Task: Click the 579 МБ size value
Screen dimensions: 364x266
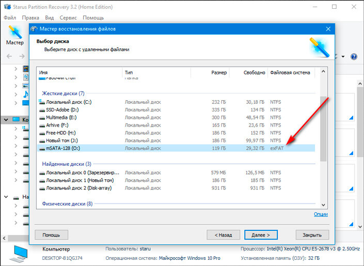Action: (218, 173)
